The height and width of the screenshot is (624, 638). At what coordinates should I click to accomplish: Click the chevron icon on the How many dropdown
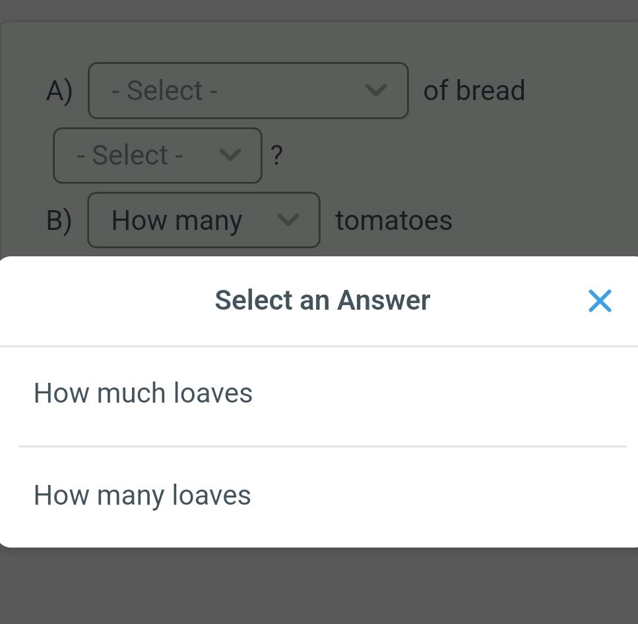[288, 220]
